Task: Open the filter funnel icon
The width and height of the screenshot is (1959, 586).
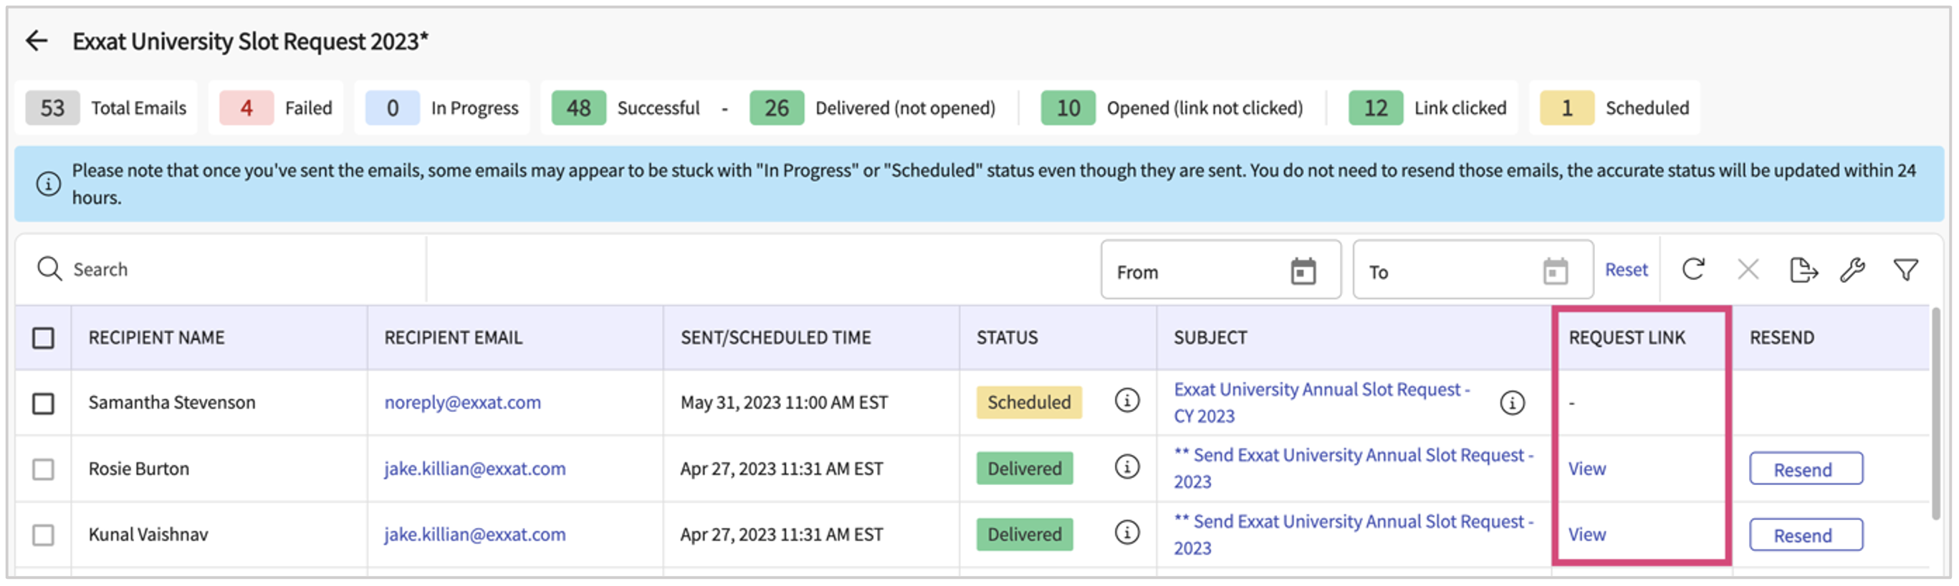Action: 1905,269
